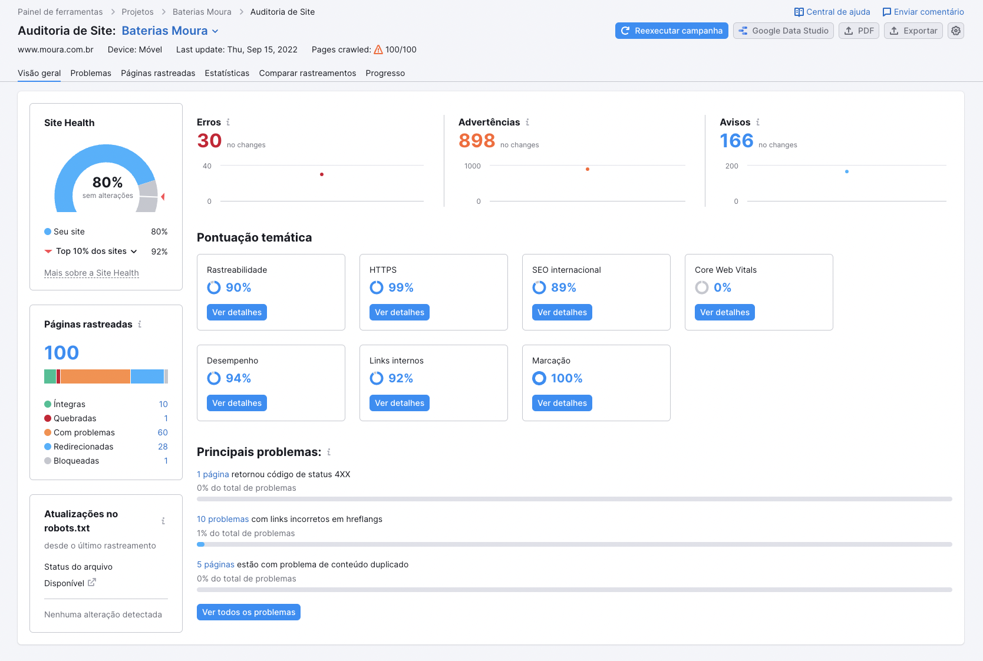View details for Desempenho

click(x=237, y=403)
